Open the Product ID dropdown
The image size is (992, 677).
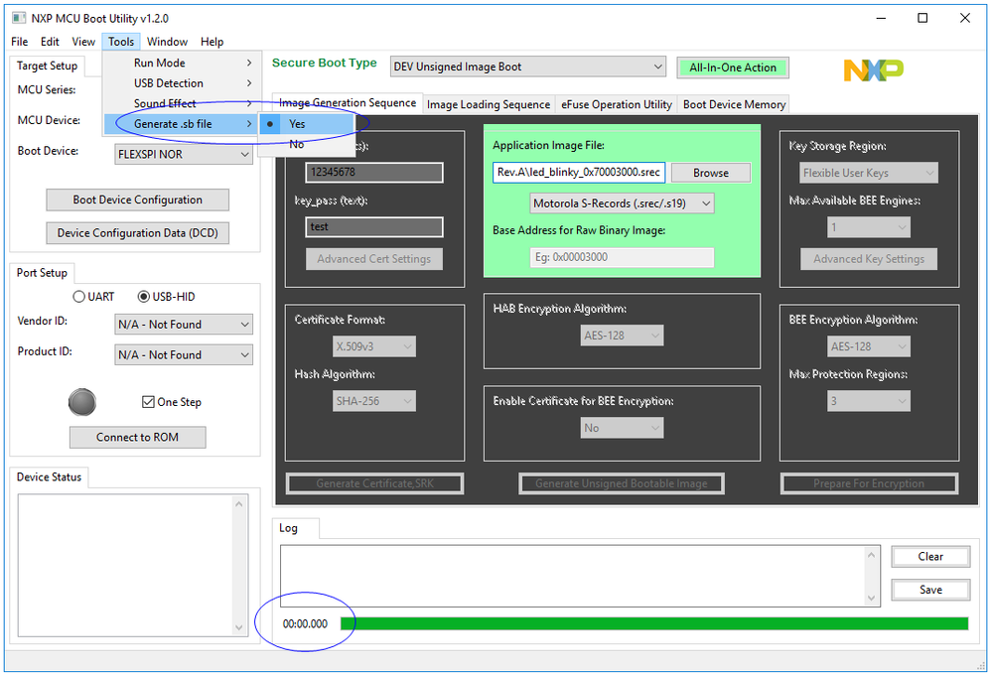[x=184, y=355]
